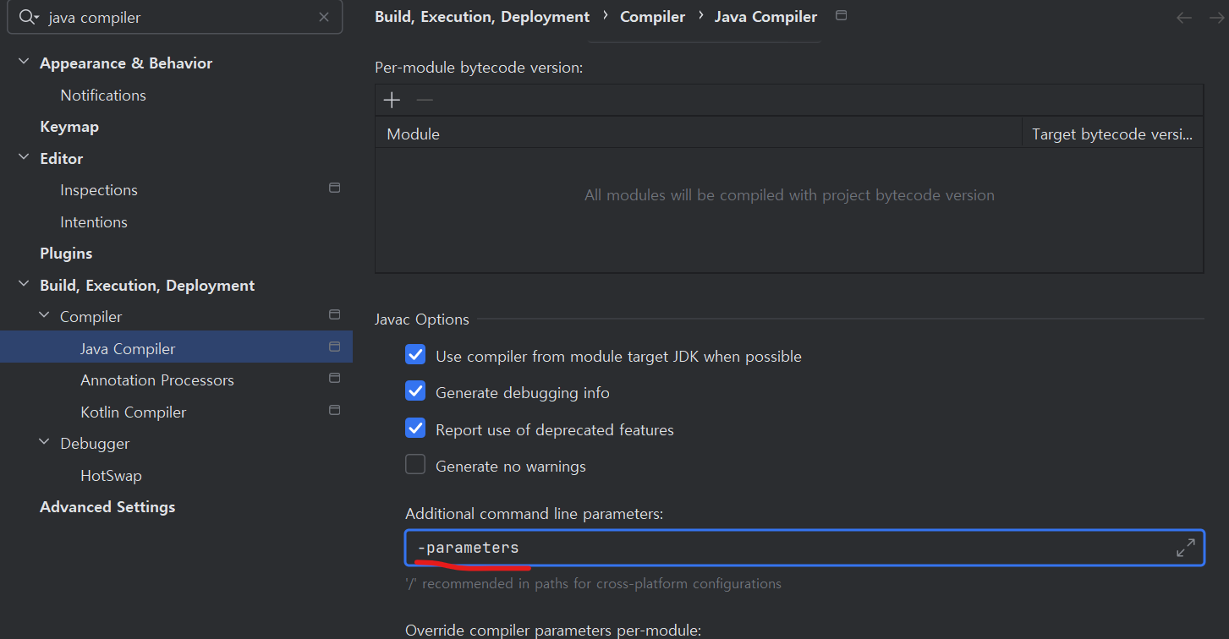Click 'Compiler' in the breadcrumb
The image size is (1229, 639).
652,17
